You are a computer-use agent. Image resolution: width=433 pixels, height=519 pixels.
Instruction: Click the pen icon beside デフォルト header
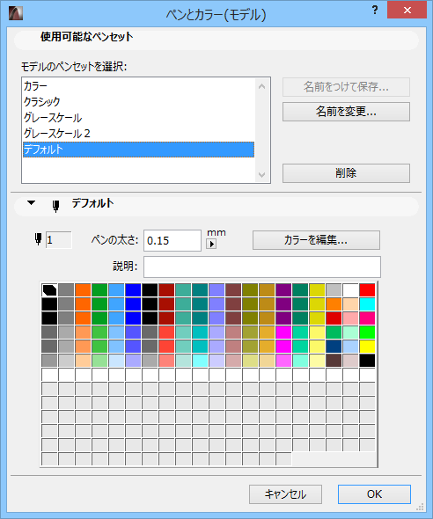56,206
